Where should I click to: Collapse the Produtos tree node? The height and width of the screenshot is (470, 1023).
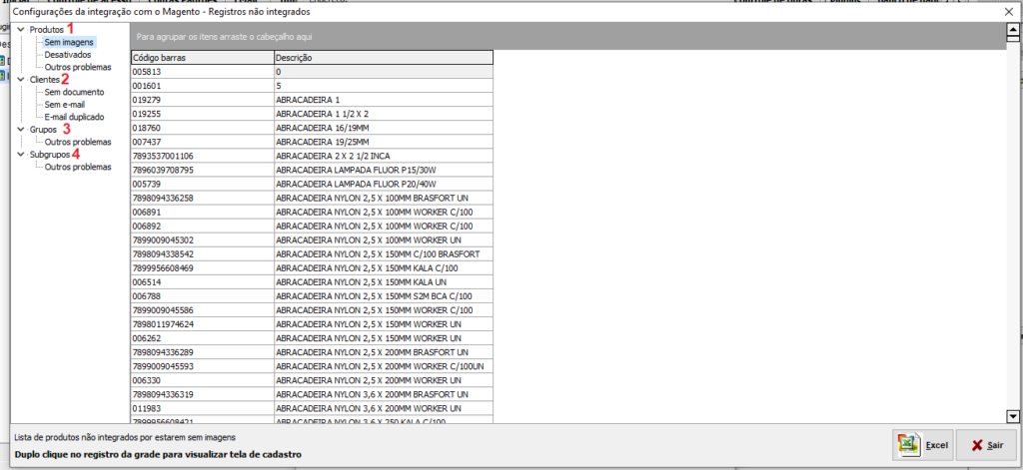(x=22, y=29)
